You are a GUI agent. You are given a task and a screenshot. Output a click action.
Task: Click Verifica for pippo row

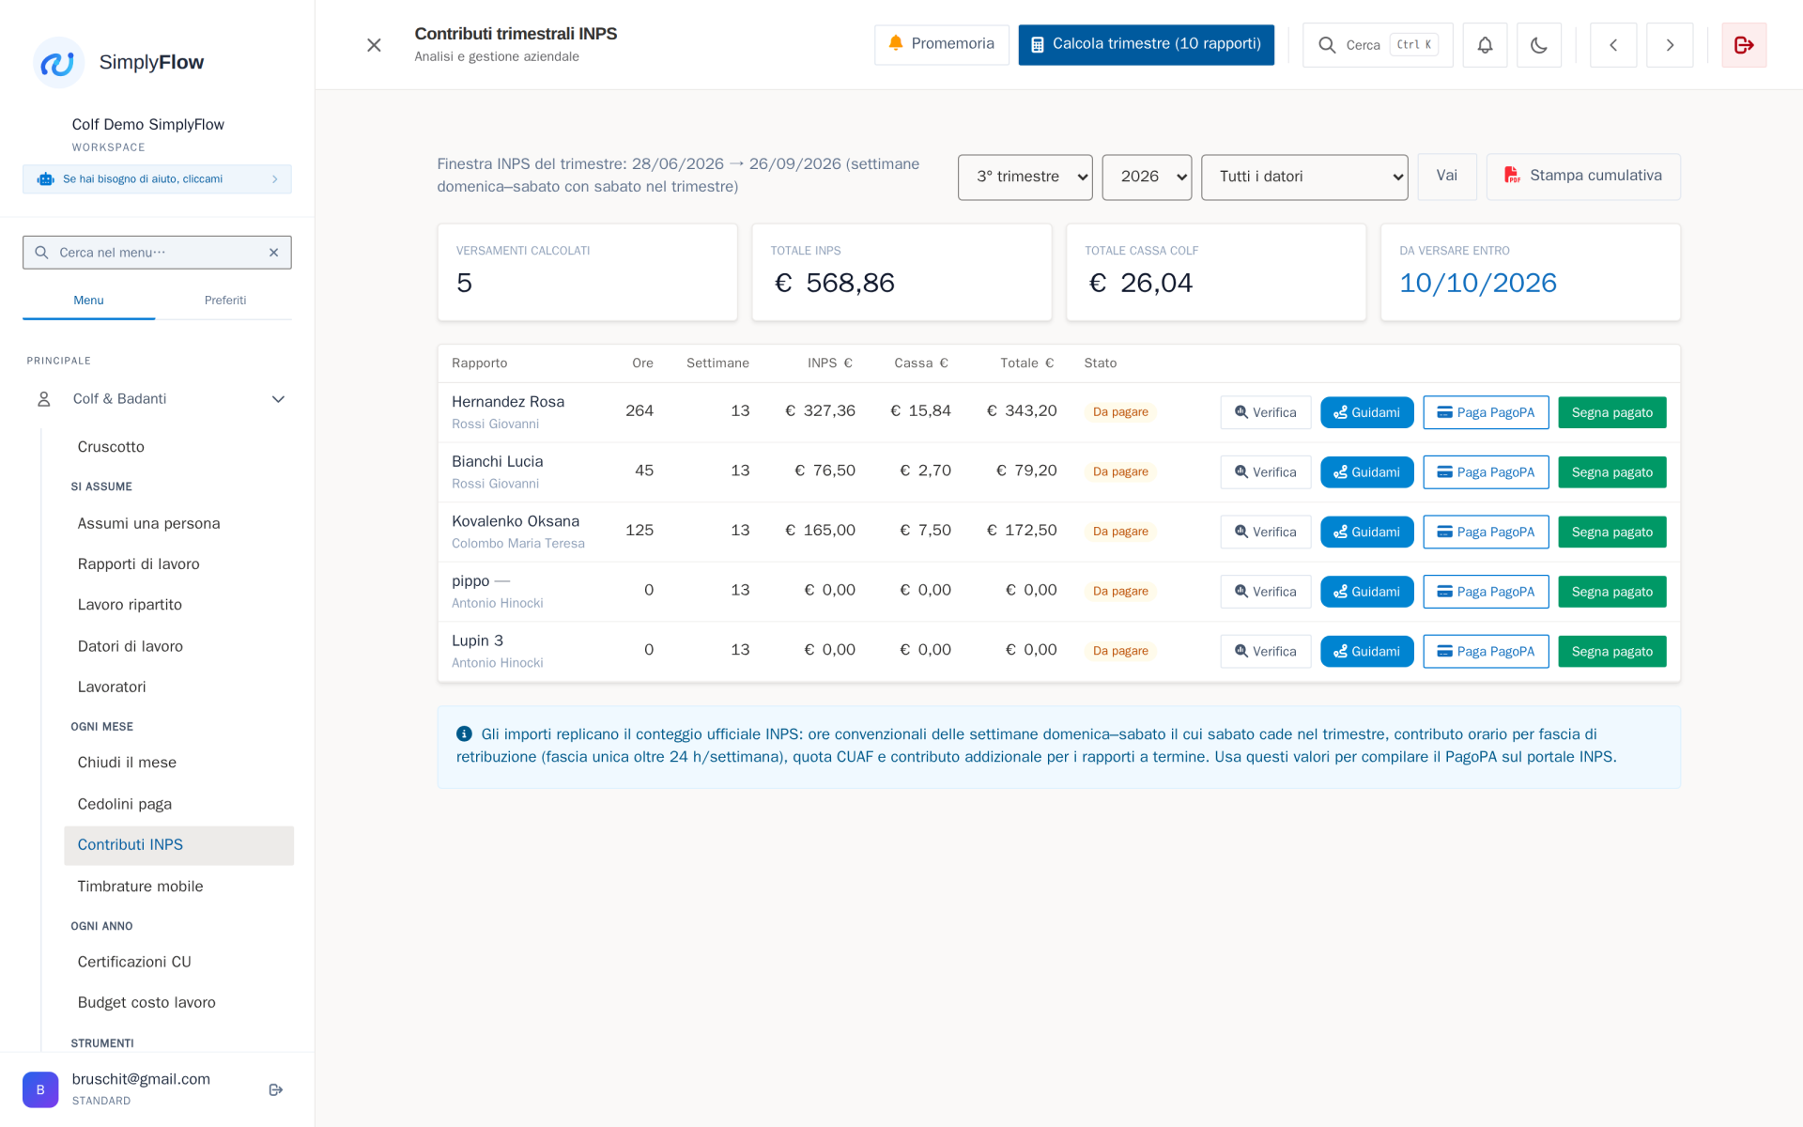1266,592
